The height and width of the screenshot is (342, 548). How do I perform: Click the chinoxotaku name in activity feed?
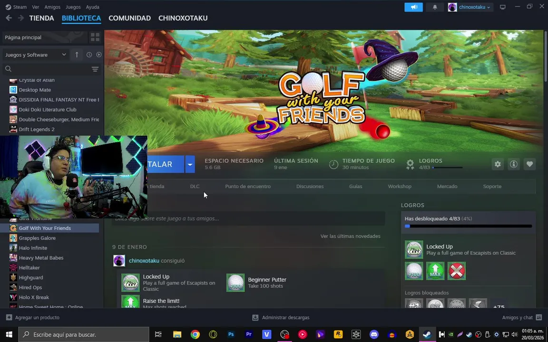pyautogui.click(x=144, y=261)
